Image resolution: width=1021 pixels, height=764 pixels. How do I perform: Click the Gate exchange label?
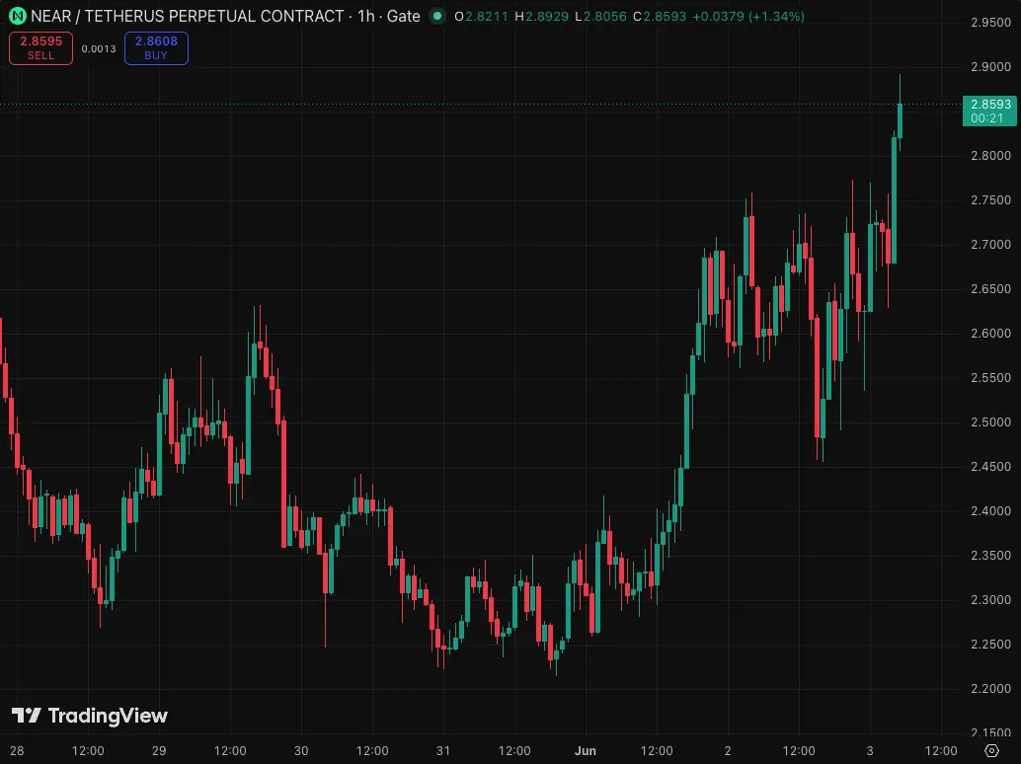[x=404, y=16]
